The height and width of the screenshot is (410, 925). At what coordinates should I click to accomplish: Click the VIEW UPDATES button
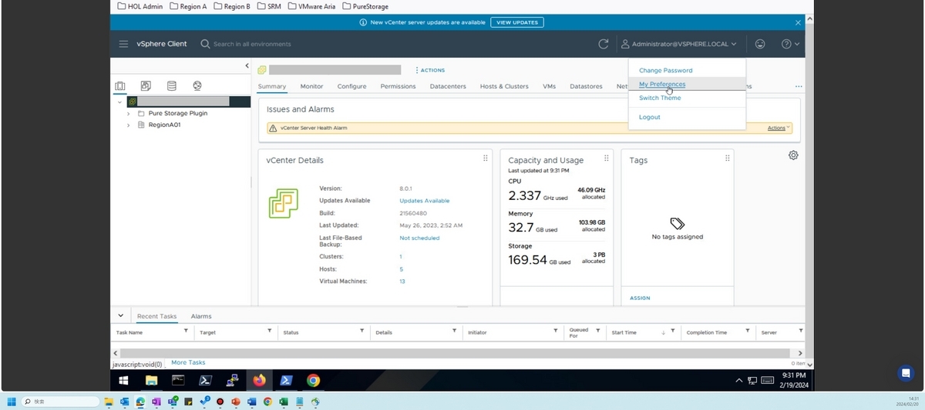click(x=516, y=22)
